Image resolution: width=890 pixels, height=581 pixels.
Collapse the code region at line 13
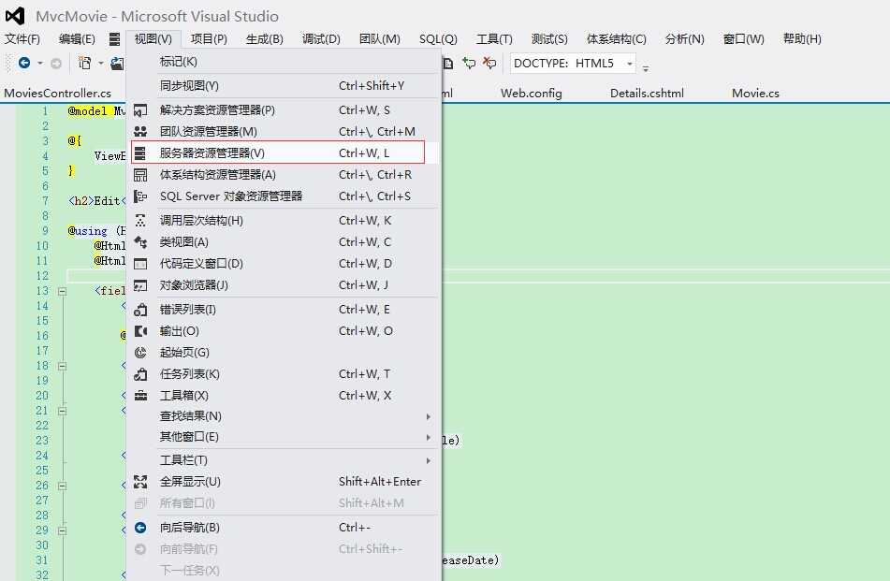[x=60, y=290]
